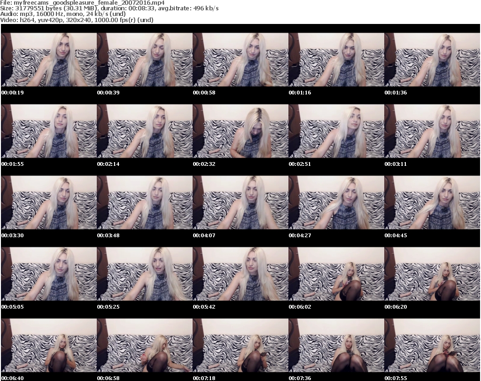
Task: Select the thumbnail frame at 00:04:27
Action: pos(336,202)
